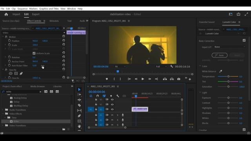Solo audio track A2
Image resolution: width=251 pixels, height=141 pixels.
118,120
